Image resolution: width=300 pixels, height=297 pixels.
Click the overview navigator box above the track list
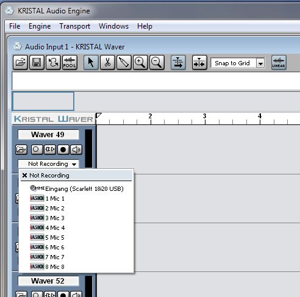(x=43, y=101)
